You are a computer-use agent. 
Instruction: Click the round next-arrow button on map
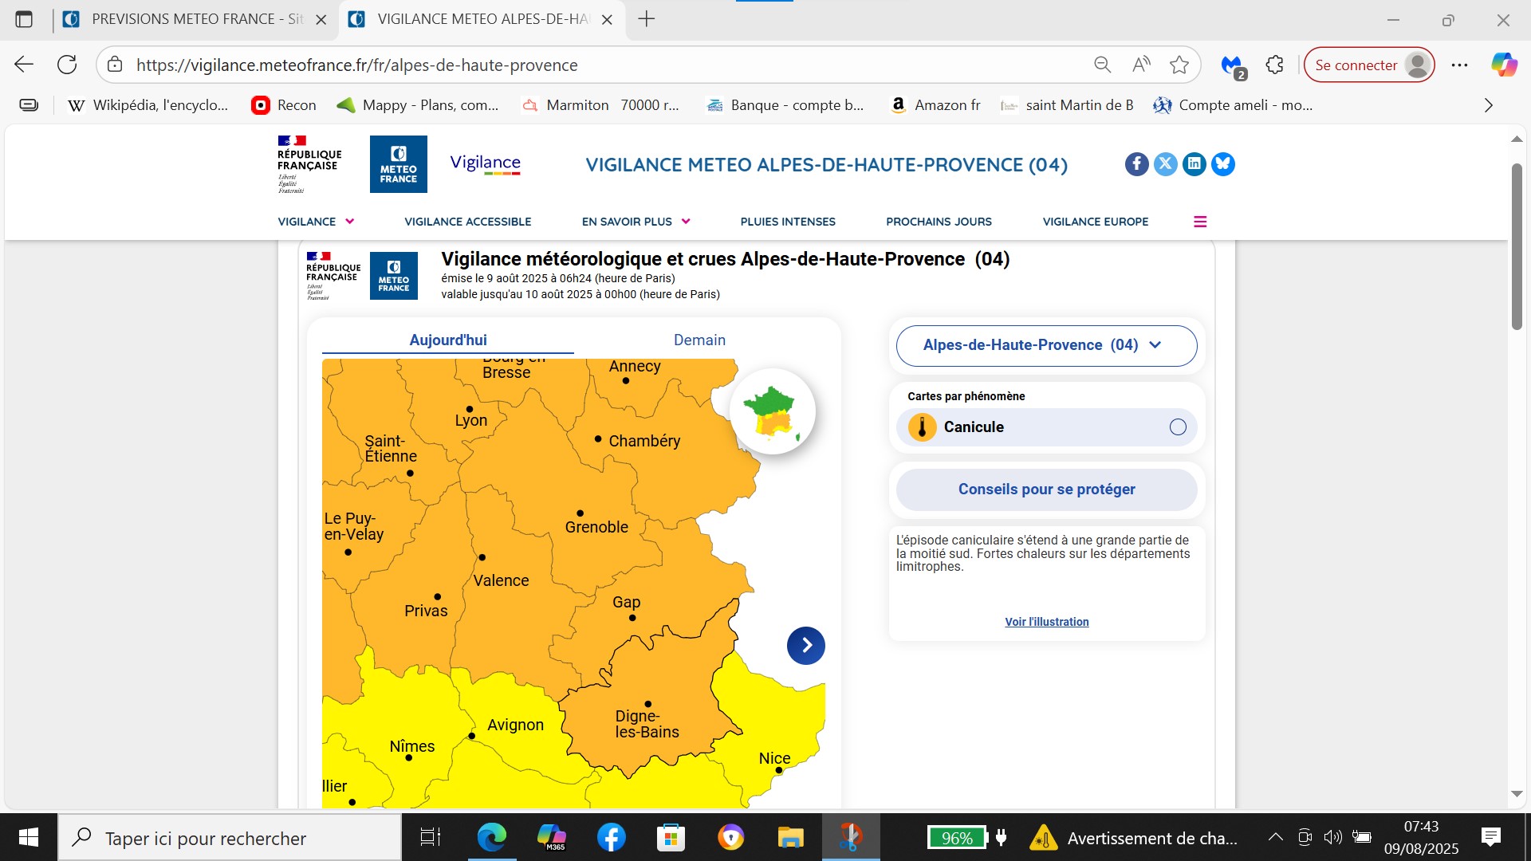pos(805,645)
